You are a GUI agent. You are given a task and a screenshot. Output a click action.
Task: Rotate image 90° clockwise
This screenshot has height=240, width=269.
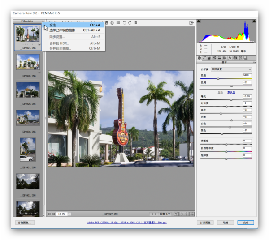pyautogui.click(x=130, y=22)
